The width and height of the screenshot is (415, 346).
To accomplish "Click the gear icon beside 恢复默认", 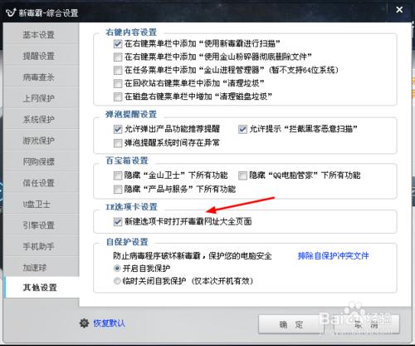I will pos(84,323).
